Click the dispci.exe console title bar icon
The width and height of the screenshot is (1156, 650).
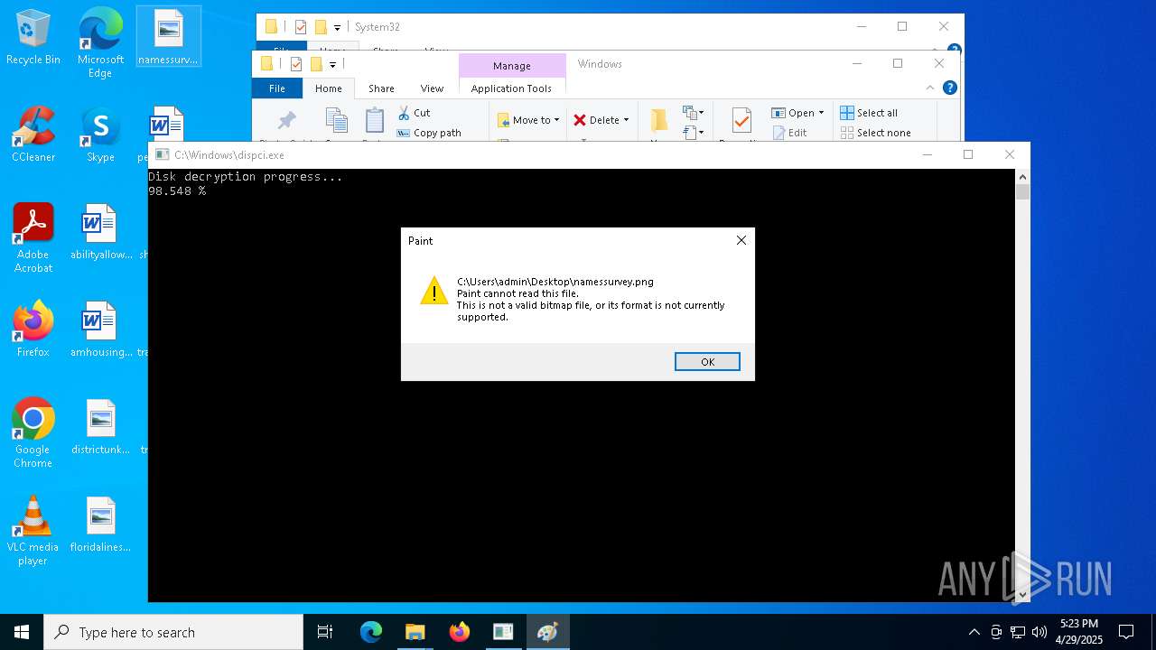(162, 154)
